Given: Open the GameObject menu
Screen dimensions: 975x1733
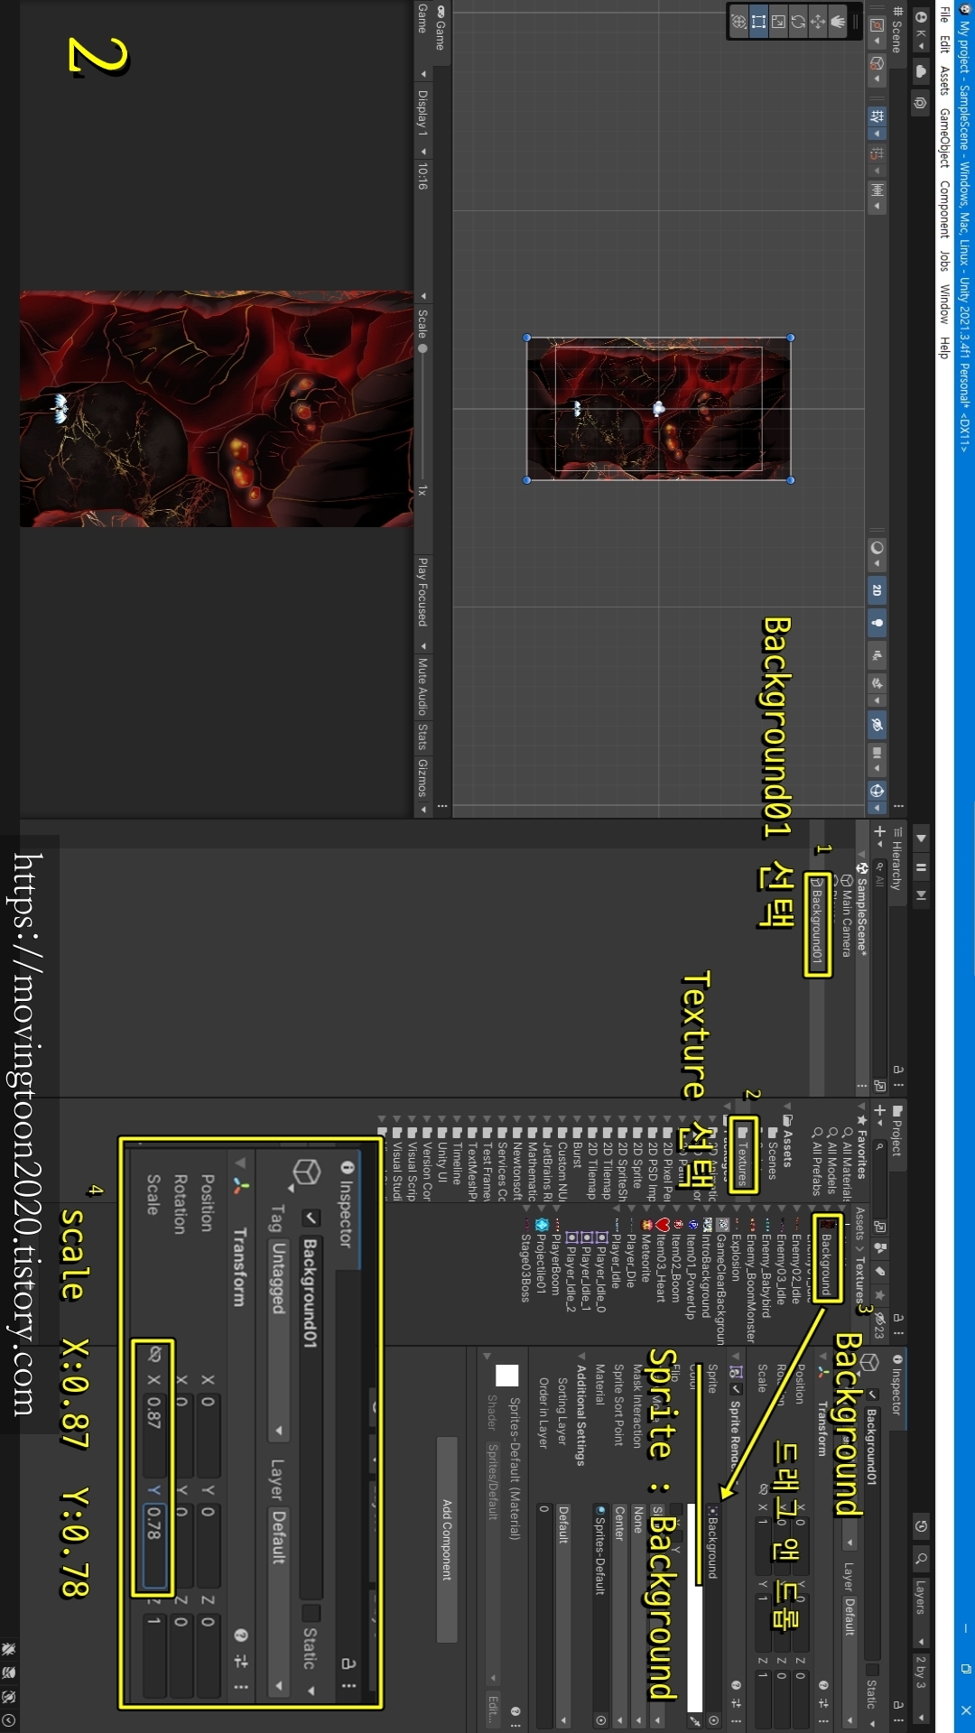Looking at the screenshot, I should pos(944,138).
